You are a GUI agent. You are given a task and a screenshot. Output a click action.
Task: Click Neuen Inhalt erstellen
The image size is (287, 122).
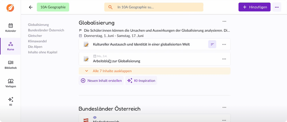coord(101,81)
